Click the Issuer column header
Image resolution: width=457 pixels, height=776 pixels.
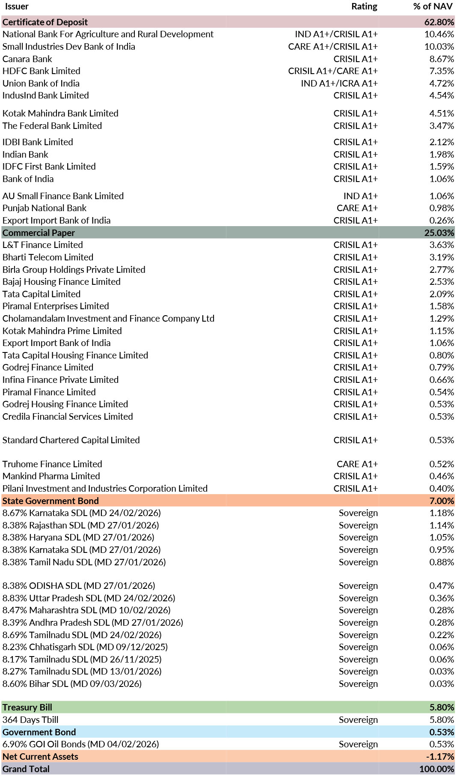coord(17,6)
